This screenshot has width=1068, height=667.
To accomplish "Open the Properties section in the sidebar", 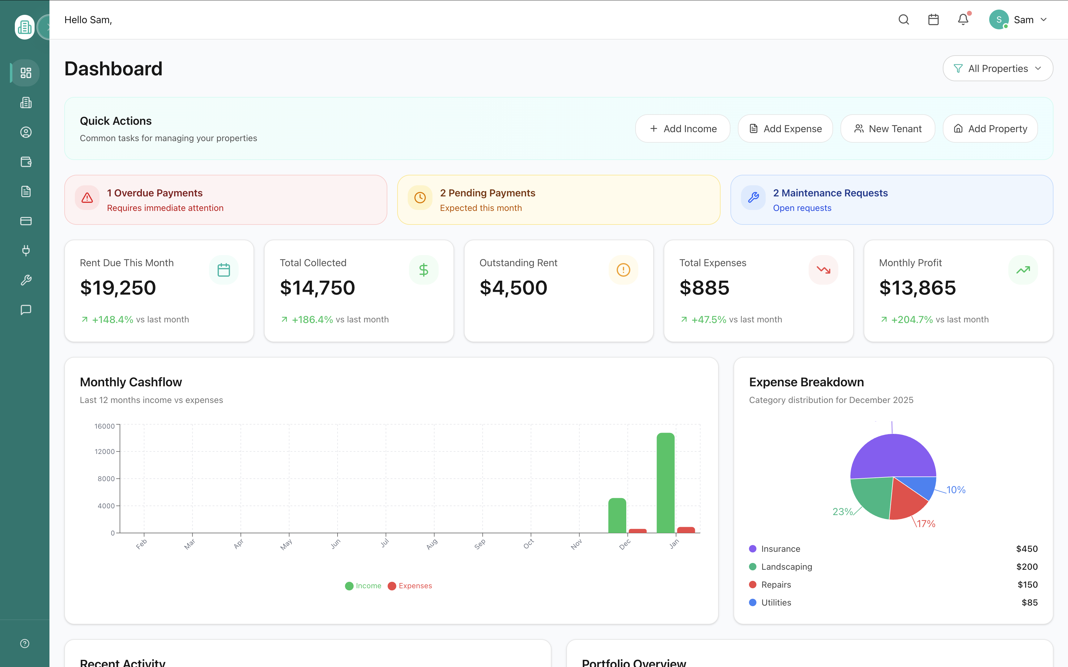I will (x=25, y=103).
